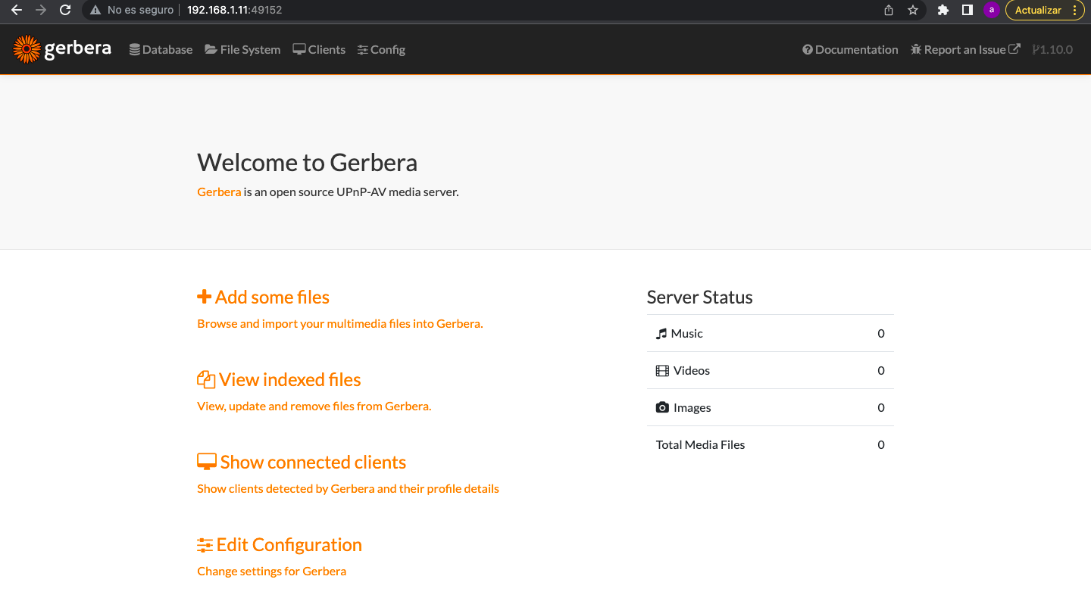Viewport: 1091px width, 595px height.
Task: Bookmark page using the star icon
Action: coord(913,11)
